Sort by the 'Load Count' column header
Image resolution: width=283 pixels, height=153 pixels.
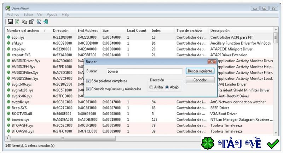point(137,30)
